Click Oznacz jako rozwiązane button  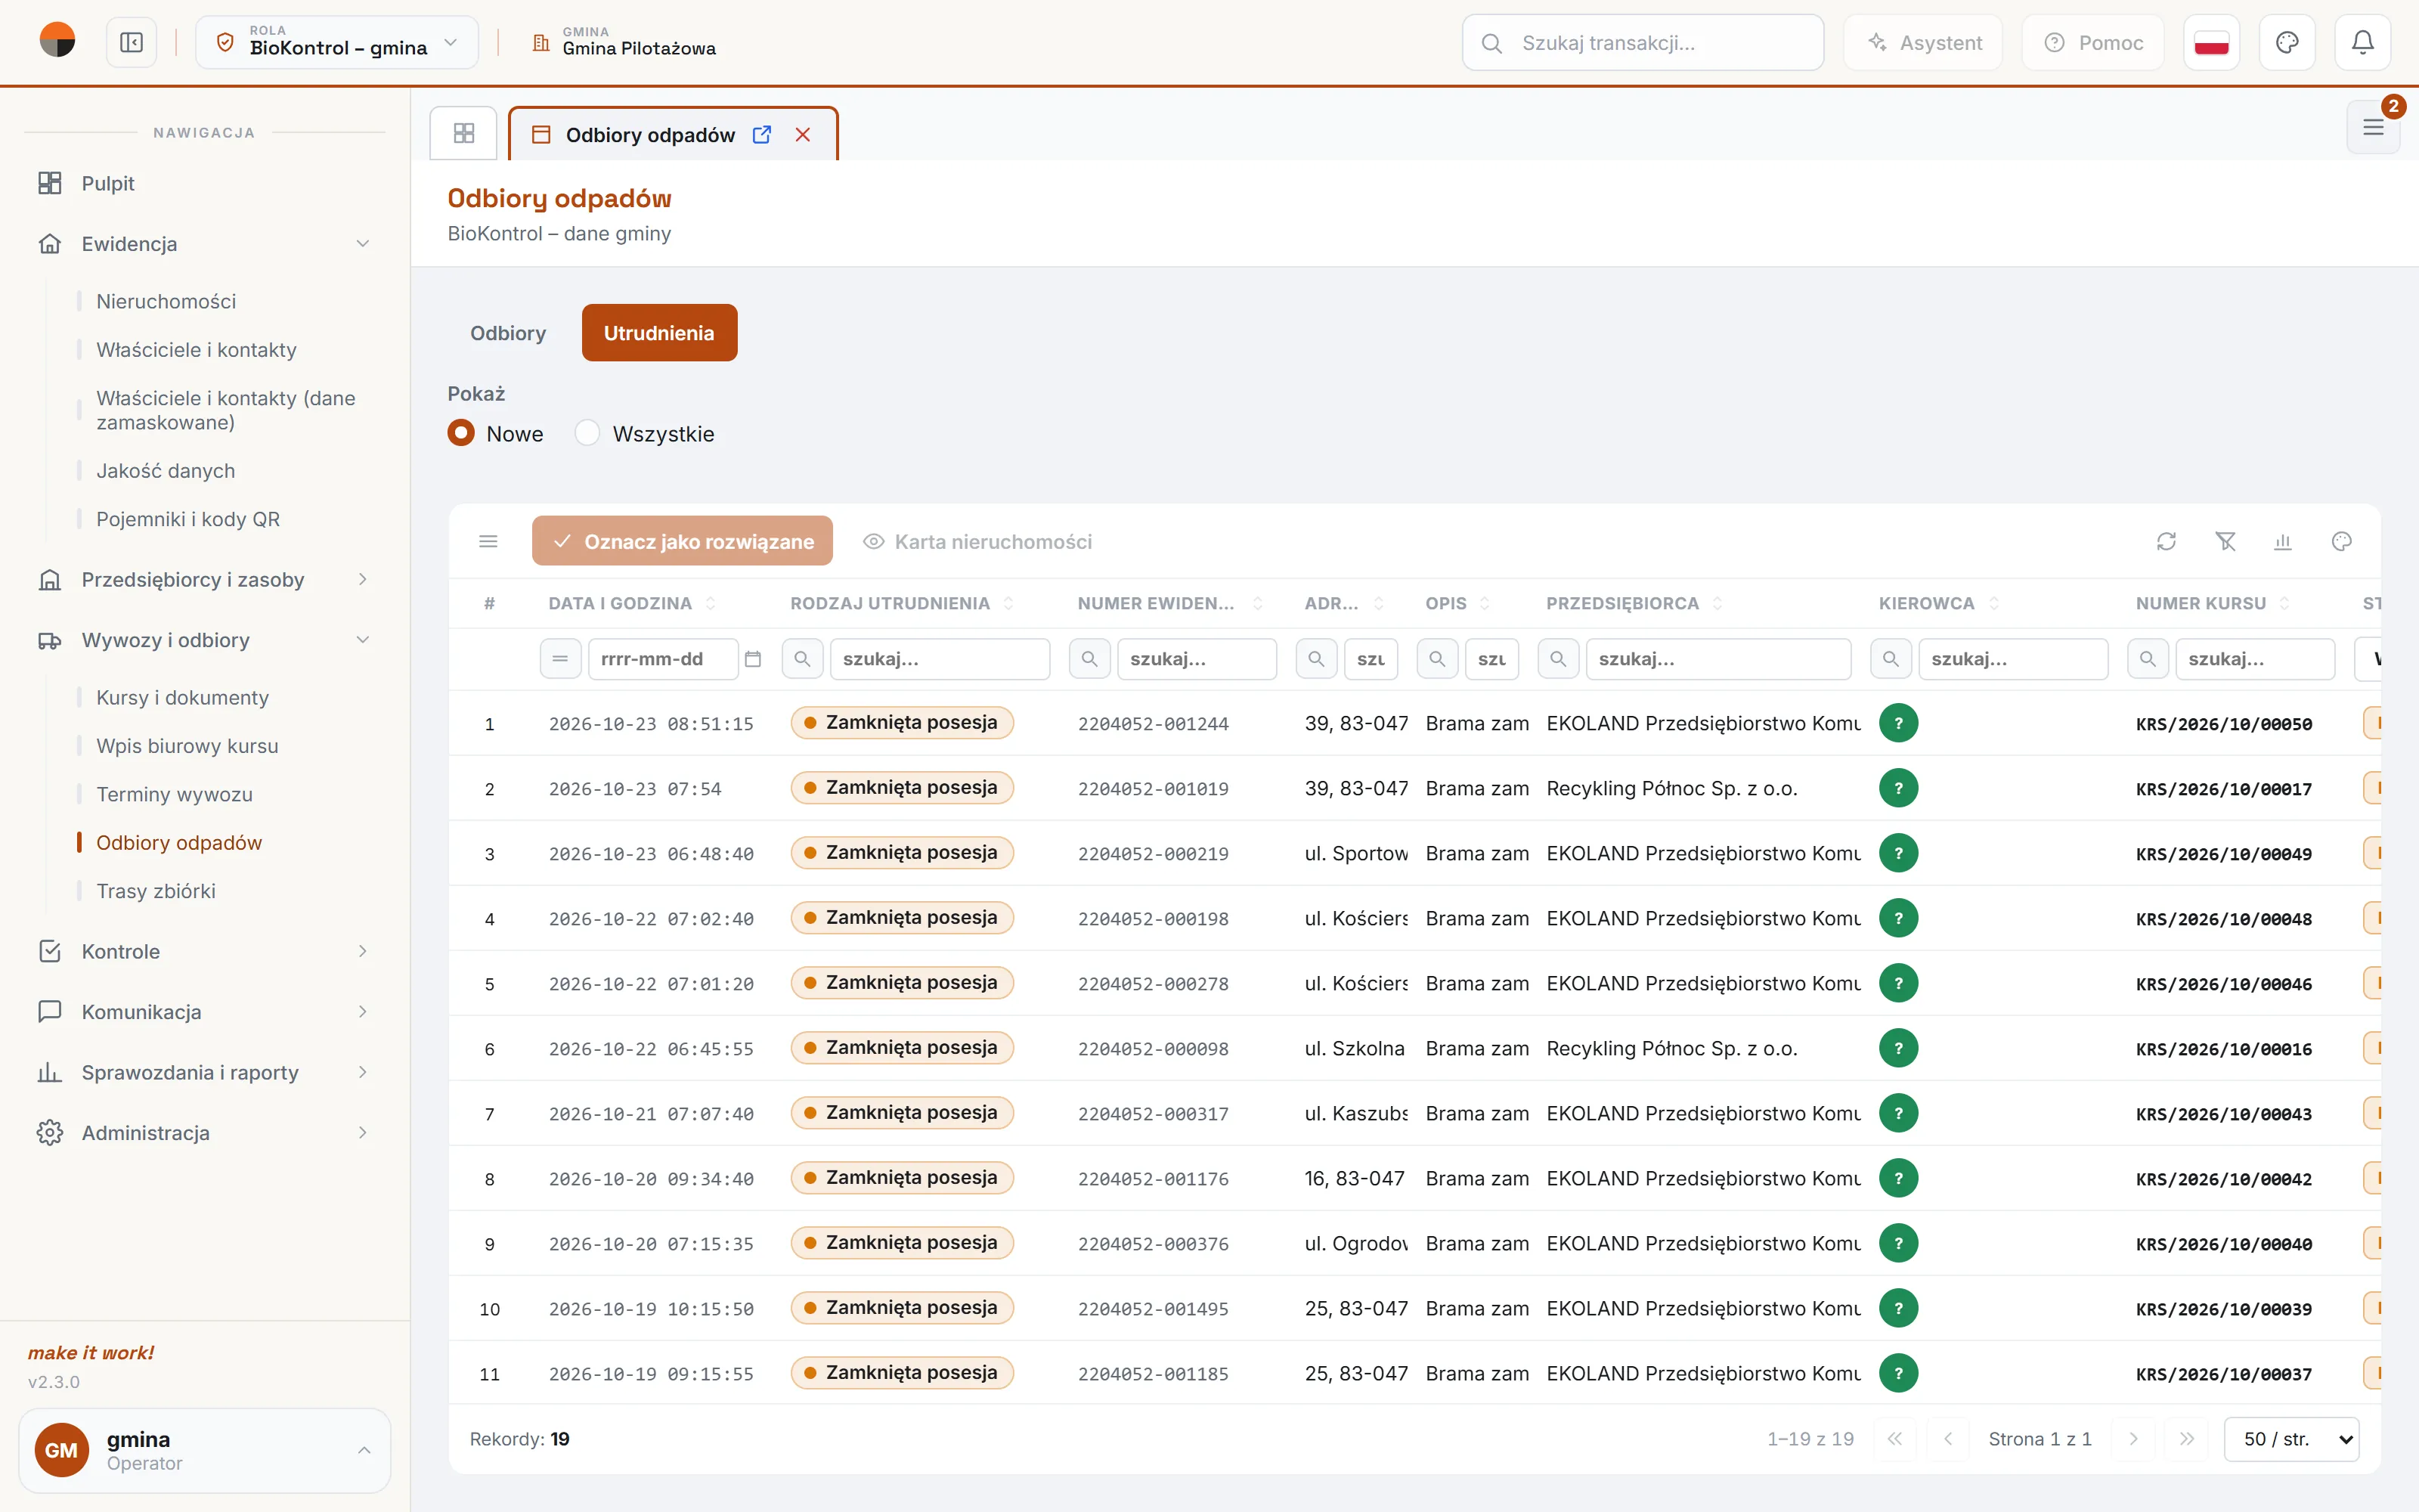pos(682,541)
